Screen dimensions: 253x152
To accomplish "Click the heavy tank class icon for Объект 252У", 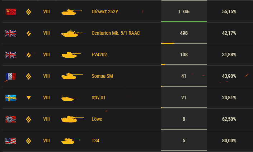I will coord(29,12).
